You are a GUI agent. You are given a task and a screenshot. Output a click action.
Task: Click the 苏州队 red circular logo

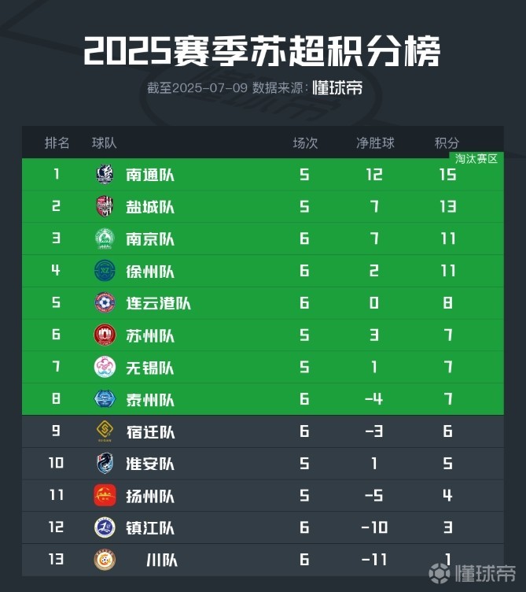point(105,335)
